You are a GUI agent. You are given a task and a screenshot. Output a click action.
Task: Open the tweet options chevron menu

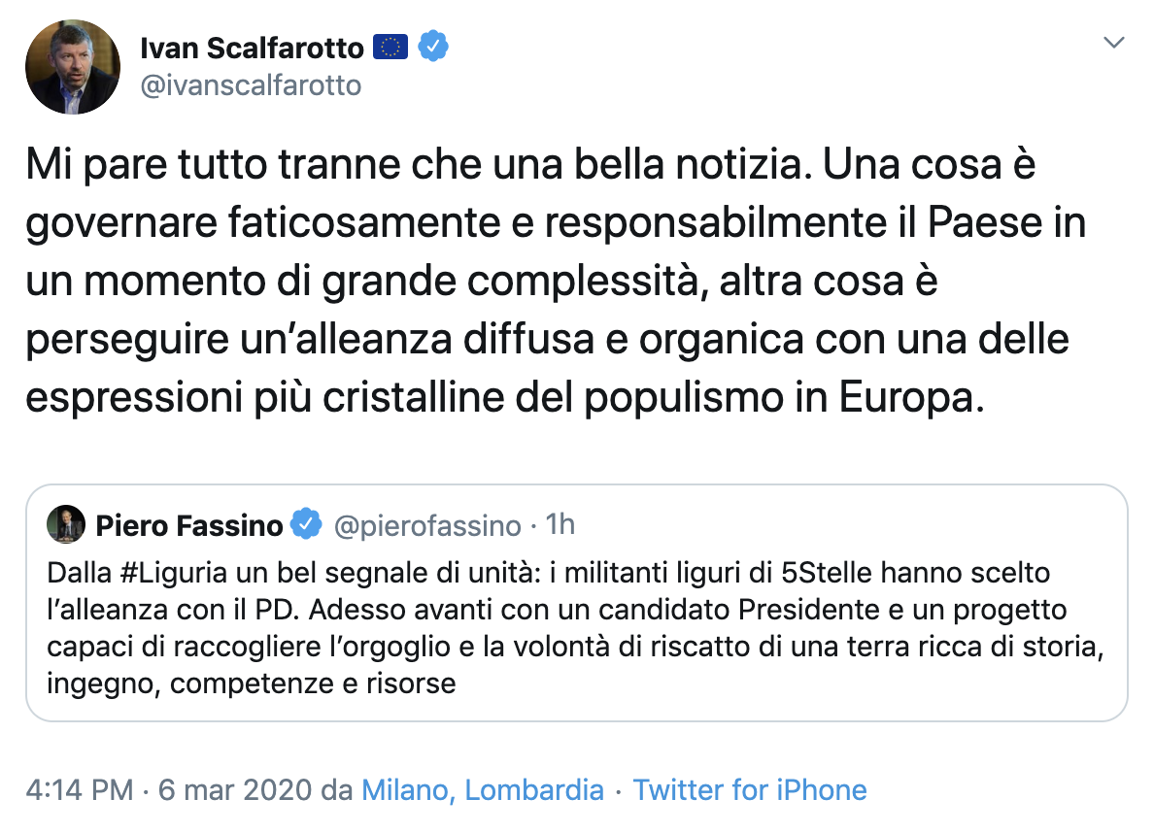tap(1115, 44)
